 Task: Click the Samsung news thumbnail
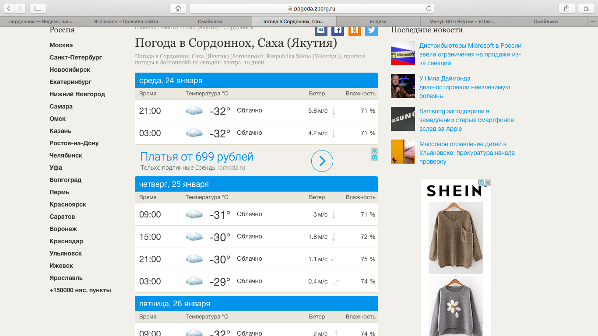point(403,119)
